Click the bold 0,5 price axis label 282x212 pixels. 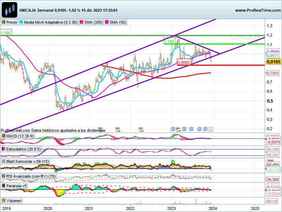pos(270,101)
